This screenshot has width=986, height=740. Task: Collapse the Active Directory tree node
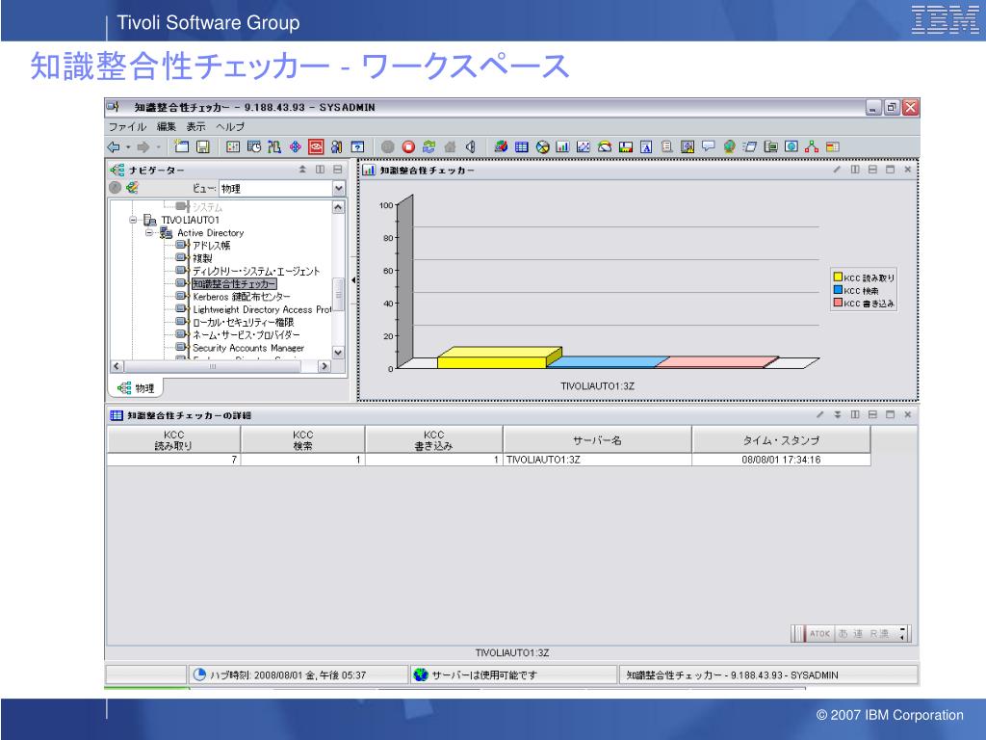coord(149,233)
